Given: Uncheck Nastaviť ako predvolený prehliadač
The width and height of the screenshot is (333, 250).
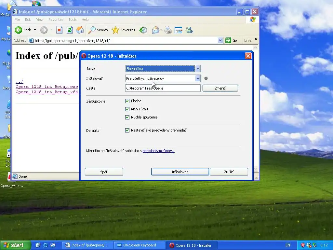Looking at the screenshot, I should (x=127, y=130).
